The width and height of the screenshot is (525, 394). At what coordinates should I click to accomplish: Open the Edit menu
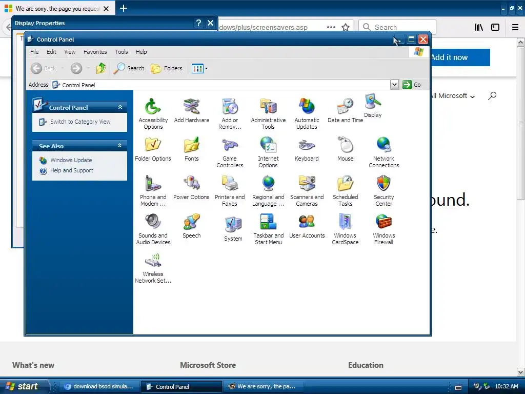point(51,52)
